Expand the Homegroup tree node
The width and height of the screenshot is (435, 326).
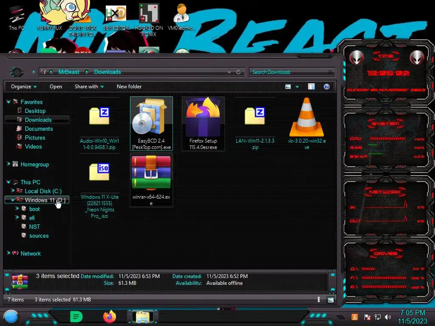[x=8, y=164]
